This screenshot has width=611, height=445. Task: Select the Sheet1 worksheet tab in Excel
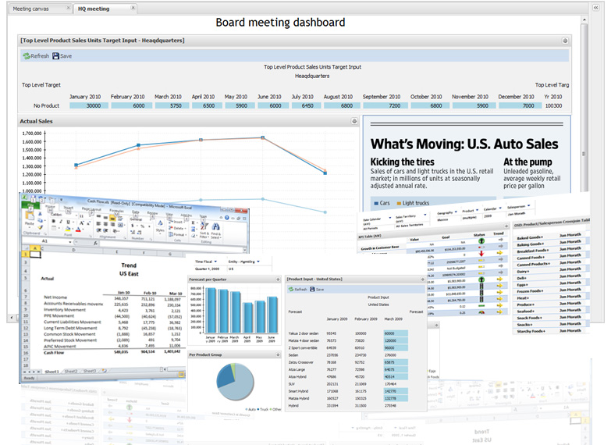pos(52,372)
